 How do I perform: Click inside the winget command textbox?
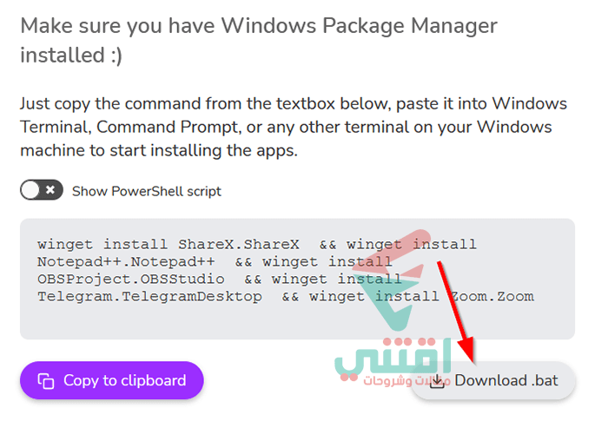pos(297,279)
